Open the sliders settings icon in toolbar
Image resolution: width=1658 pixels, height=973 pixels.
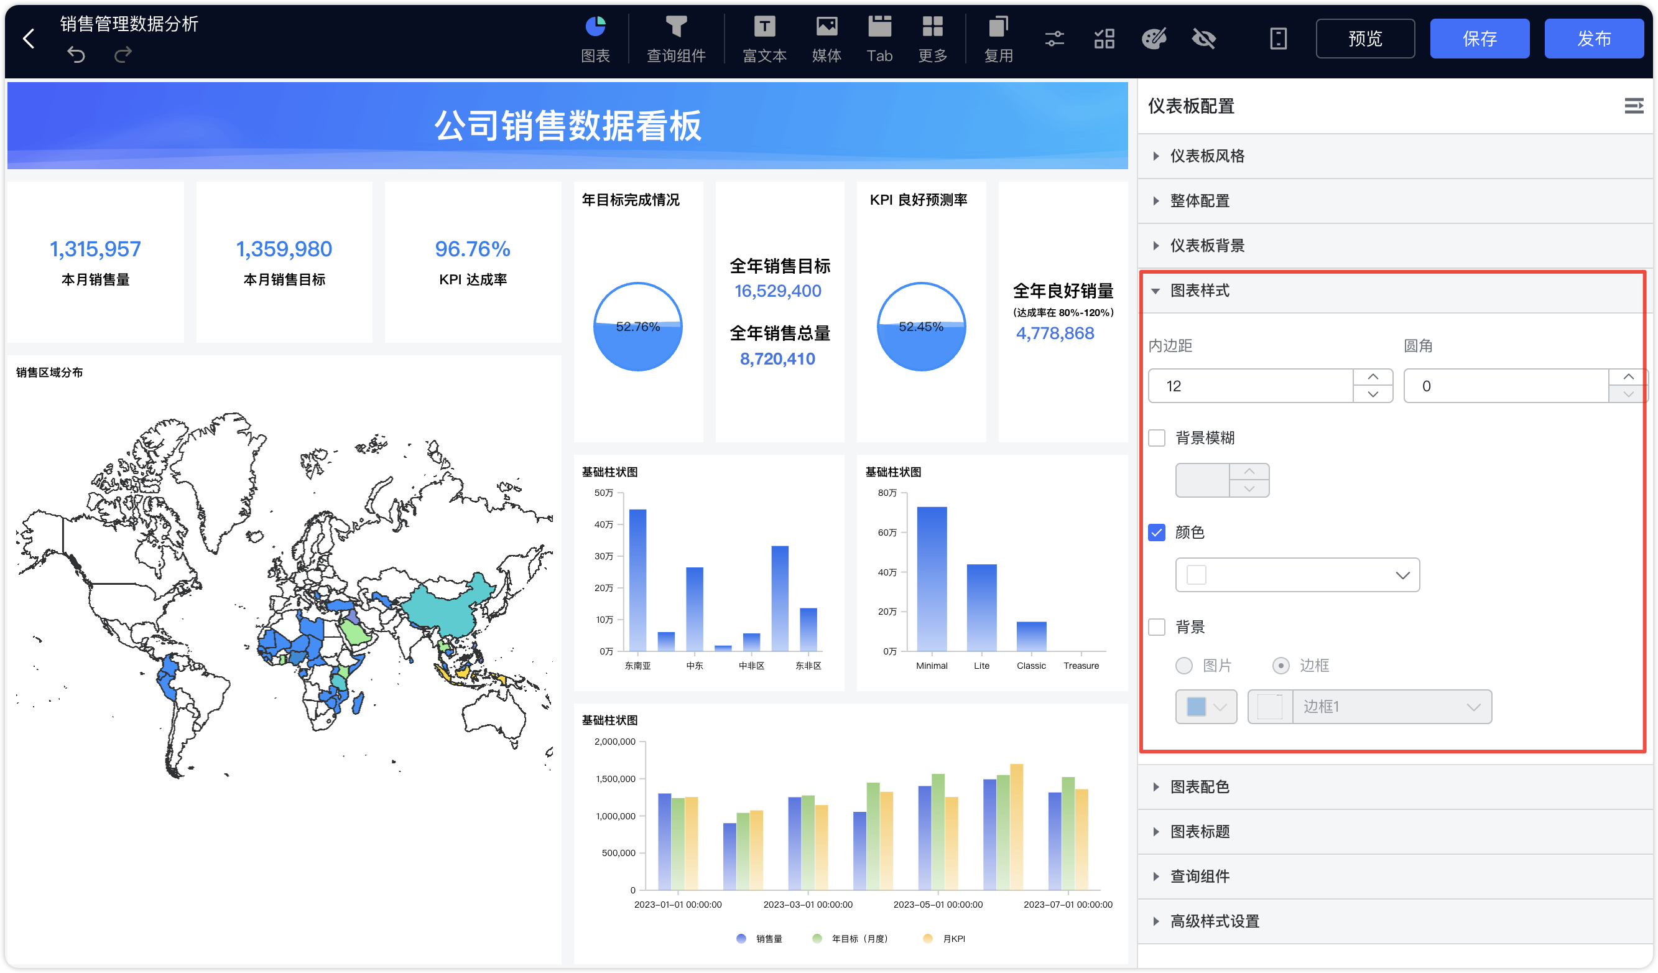point(1055,38)
